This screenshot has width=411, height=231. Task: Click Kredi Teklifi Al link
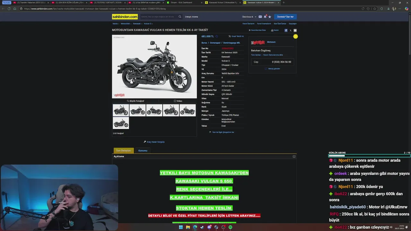pos(236,36)
